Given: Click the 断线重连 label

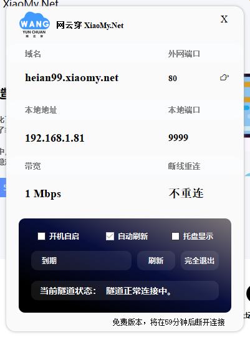Looking at the screenshot, I should point(184,166).
